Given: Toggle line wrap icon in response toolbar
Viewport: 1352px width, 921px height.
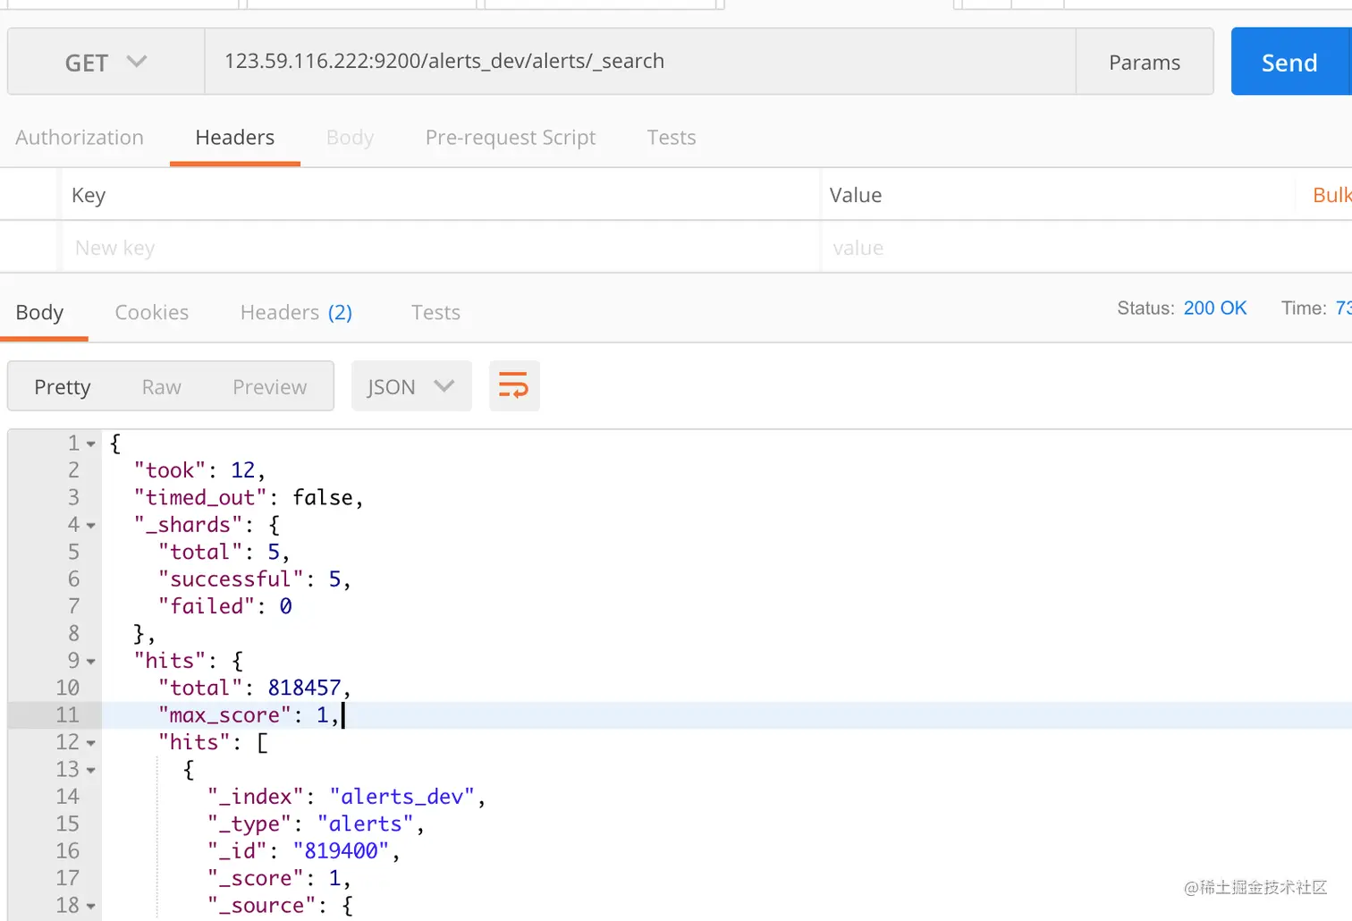Looking at the screenshot, I should tap(514, 386).
